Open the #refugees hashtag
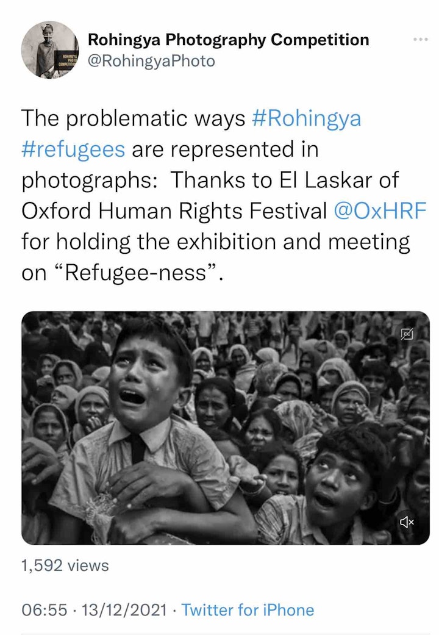The image size is (439, 635). coord(73,149)
